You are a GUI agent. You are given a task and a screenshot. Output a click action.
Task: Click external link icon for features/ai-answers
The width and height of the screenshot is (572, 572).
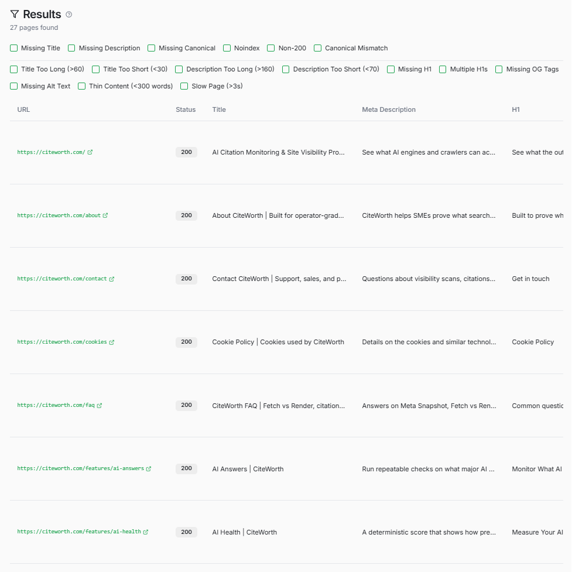point(149,468)
